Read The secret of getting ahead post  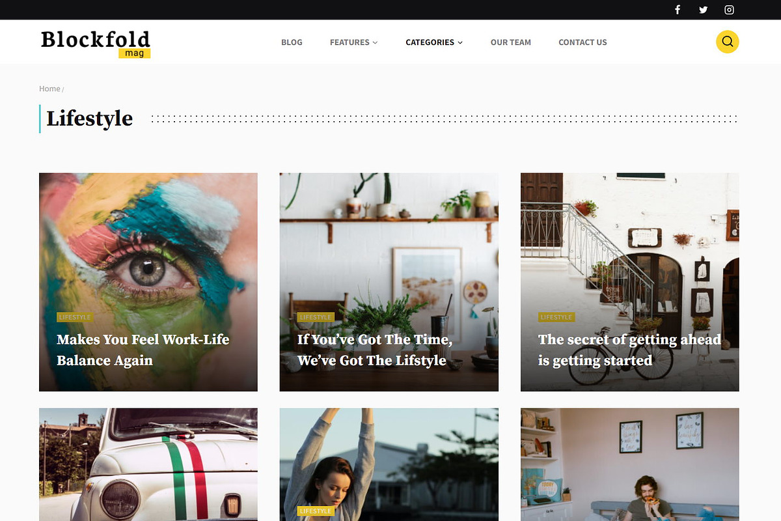pos(629,350)
